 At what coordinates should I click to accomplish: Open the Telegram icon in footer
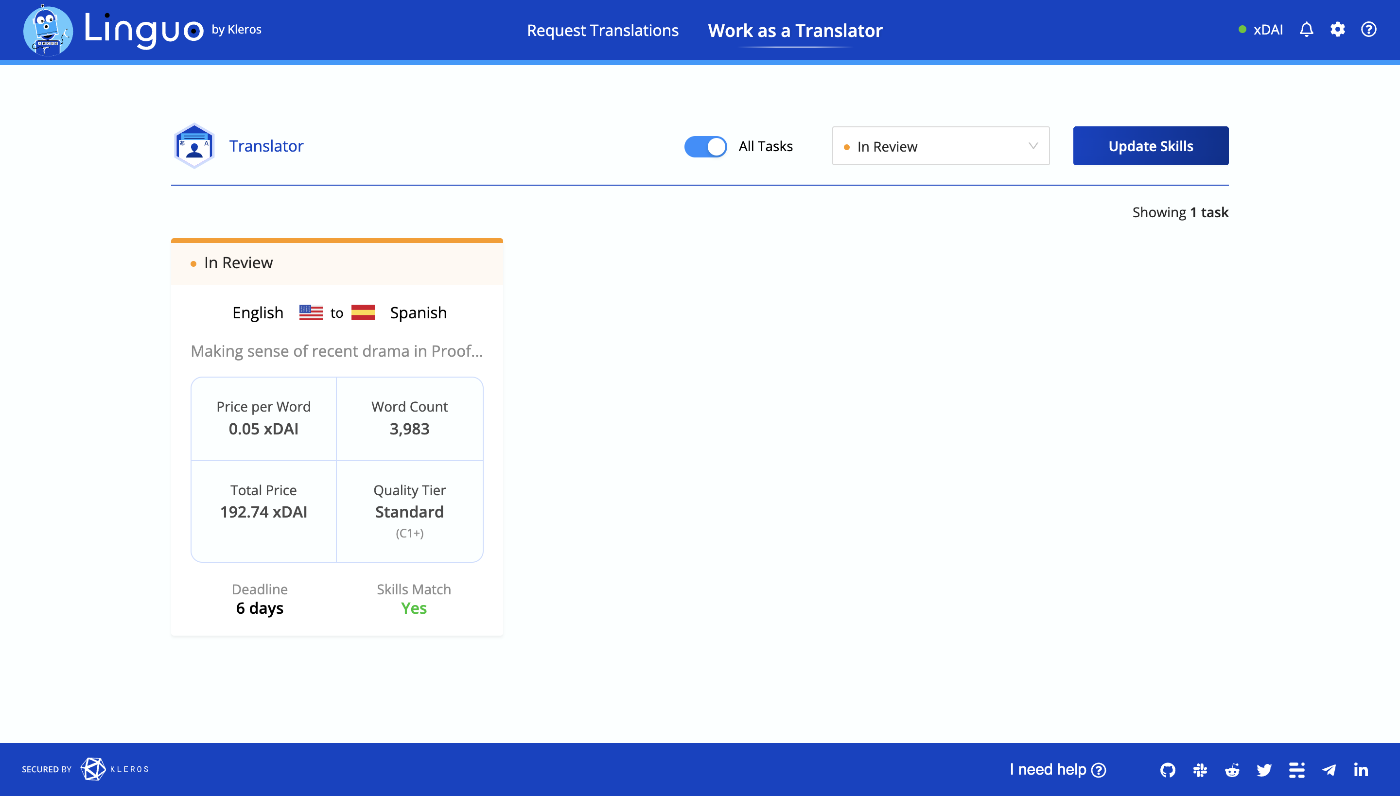1329,770
